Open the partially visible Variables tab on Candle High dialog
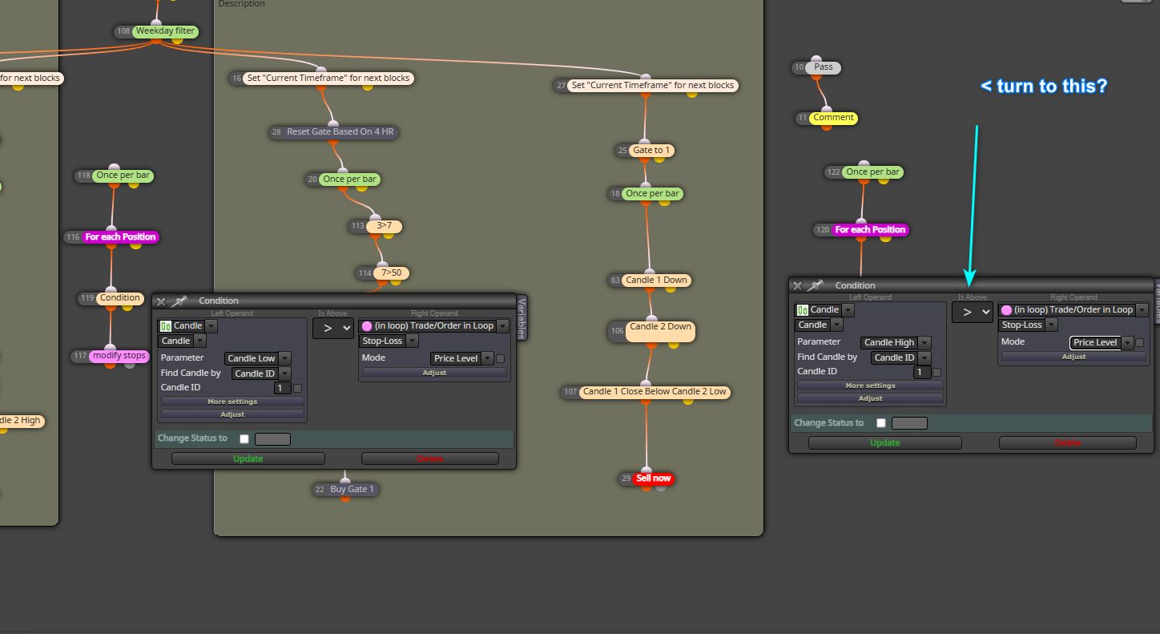The image size is (1160, 634). 1157,301
